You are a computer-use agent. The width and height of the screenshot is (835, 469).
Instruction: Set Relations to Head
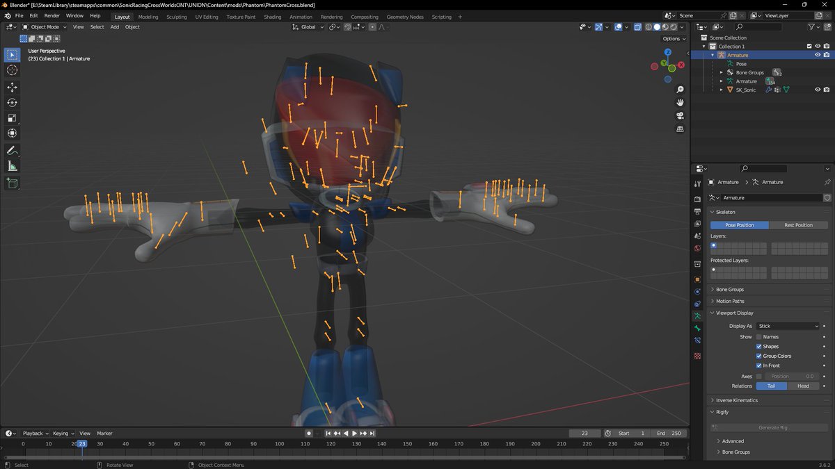point(803,386)
